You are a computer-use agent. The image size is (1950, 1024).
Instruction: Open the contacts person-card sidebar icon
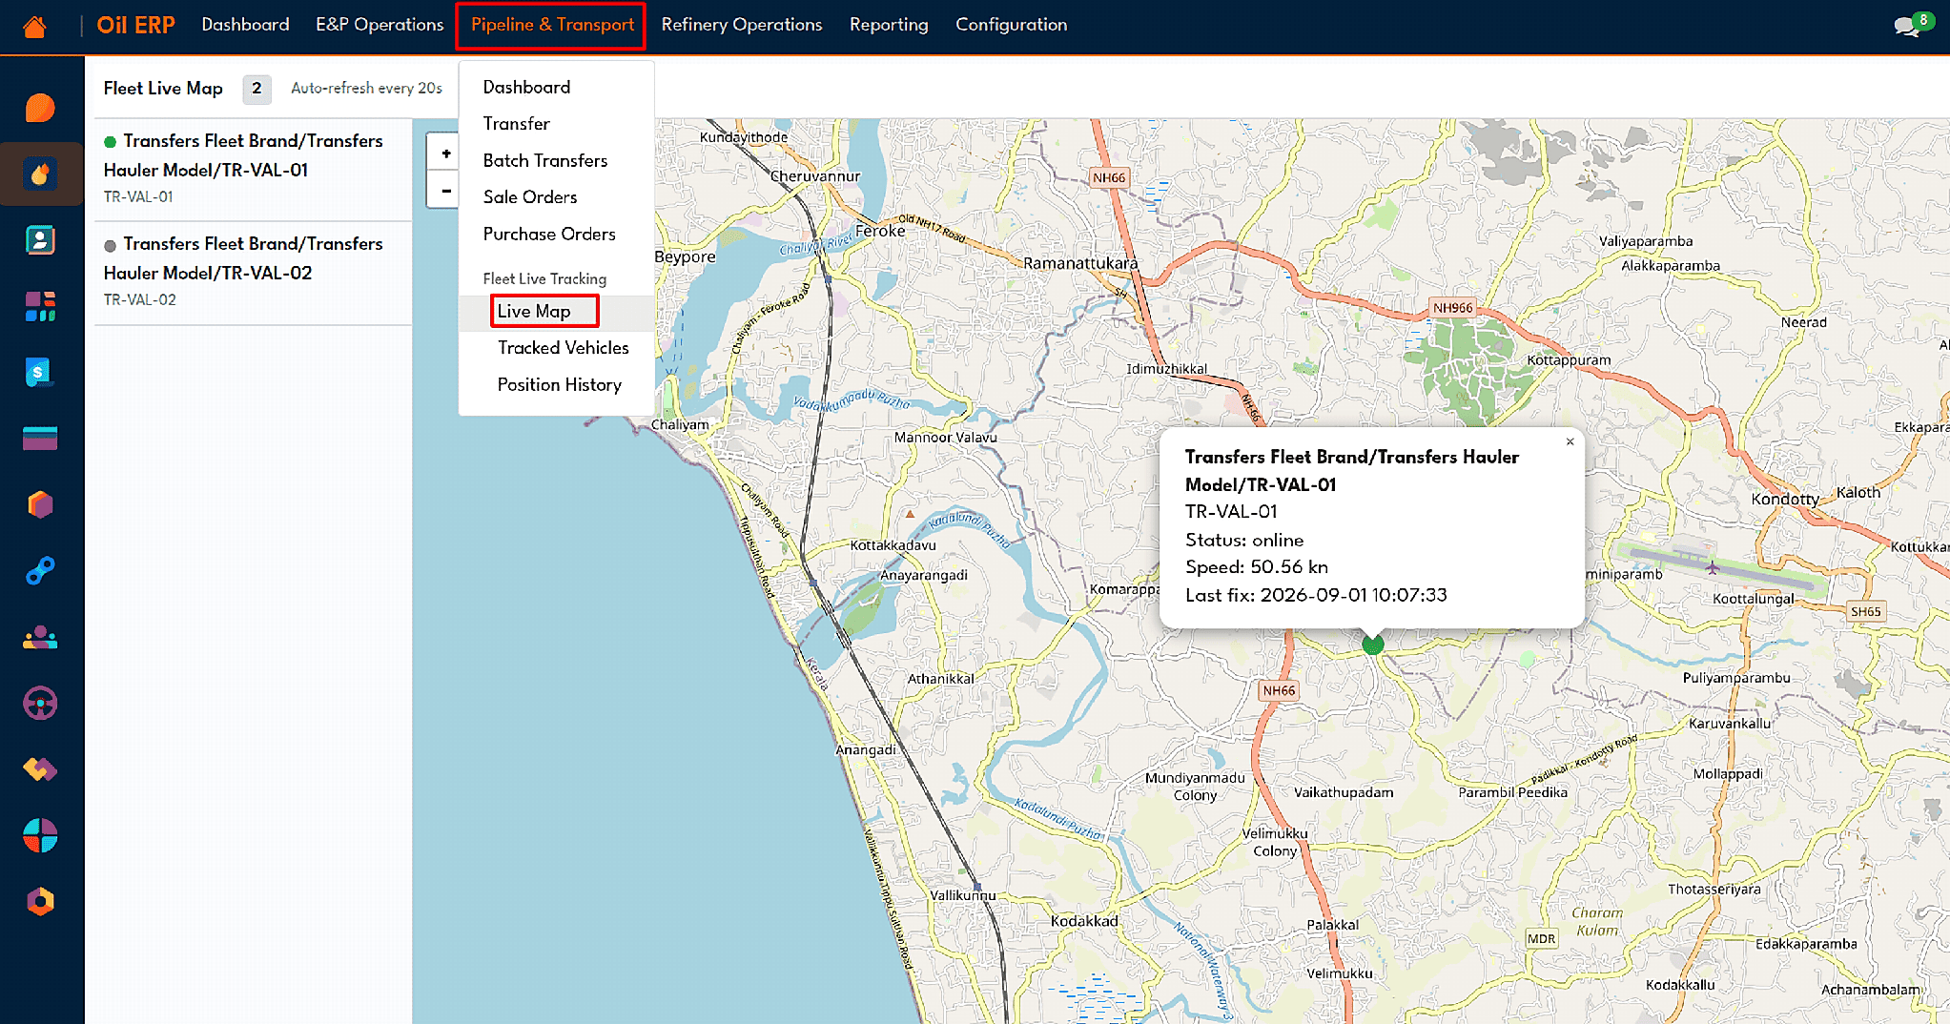[x=40, y=240]
